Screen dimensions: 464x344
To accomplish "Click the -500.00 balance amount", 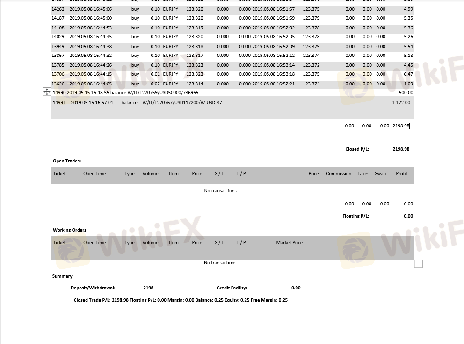I will (405, 93).
